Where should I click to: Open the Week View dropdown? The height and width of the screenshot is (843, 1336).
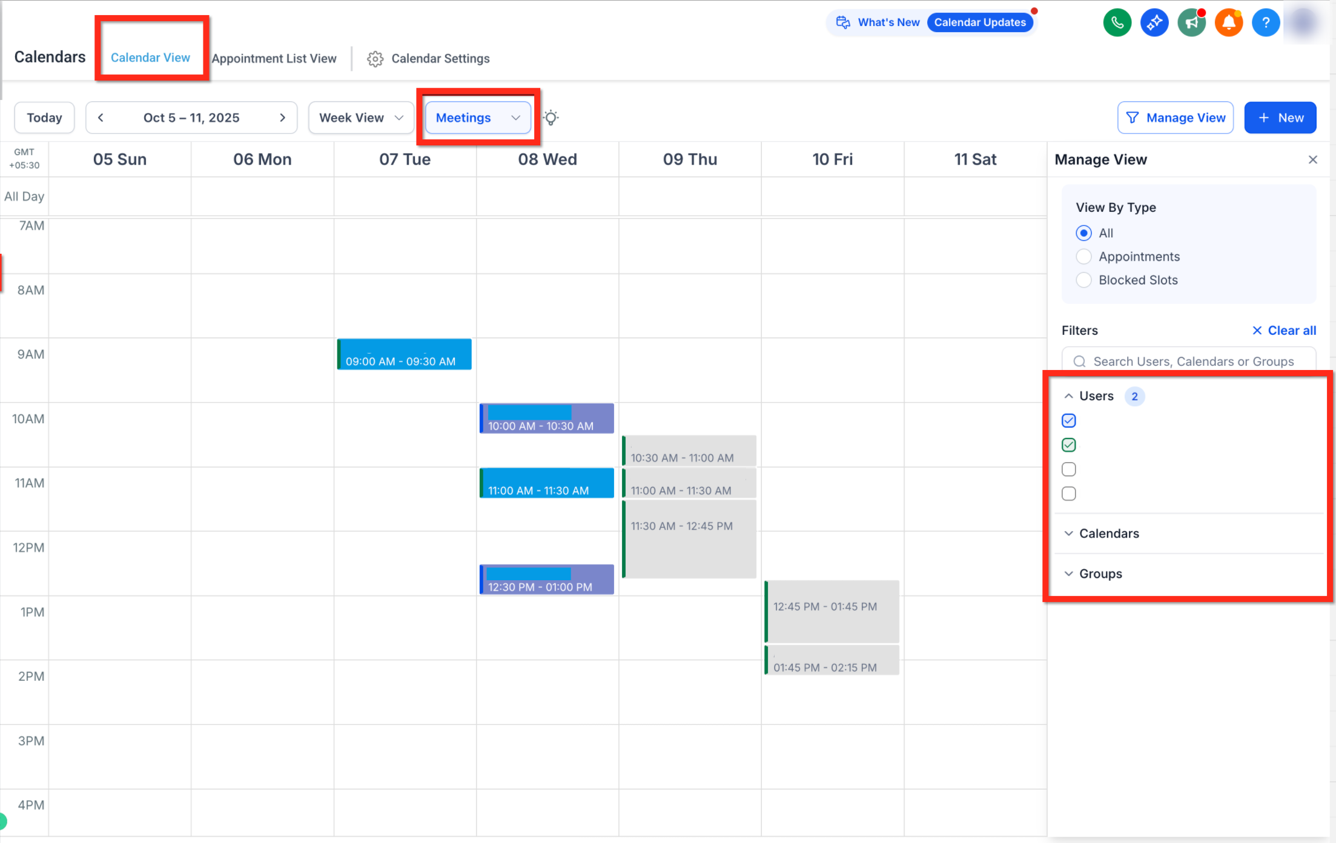tap(361, 117)
